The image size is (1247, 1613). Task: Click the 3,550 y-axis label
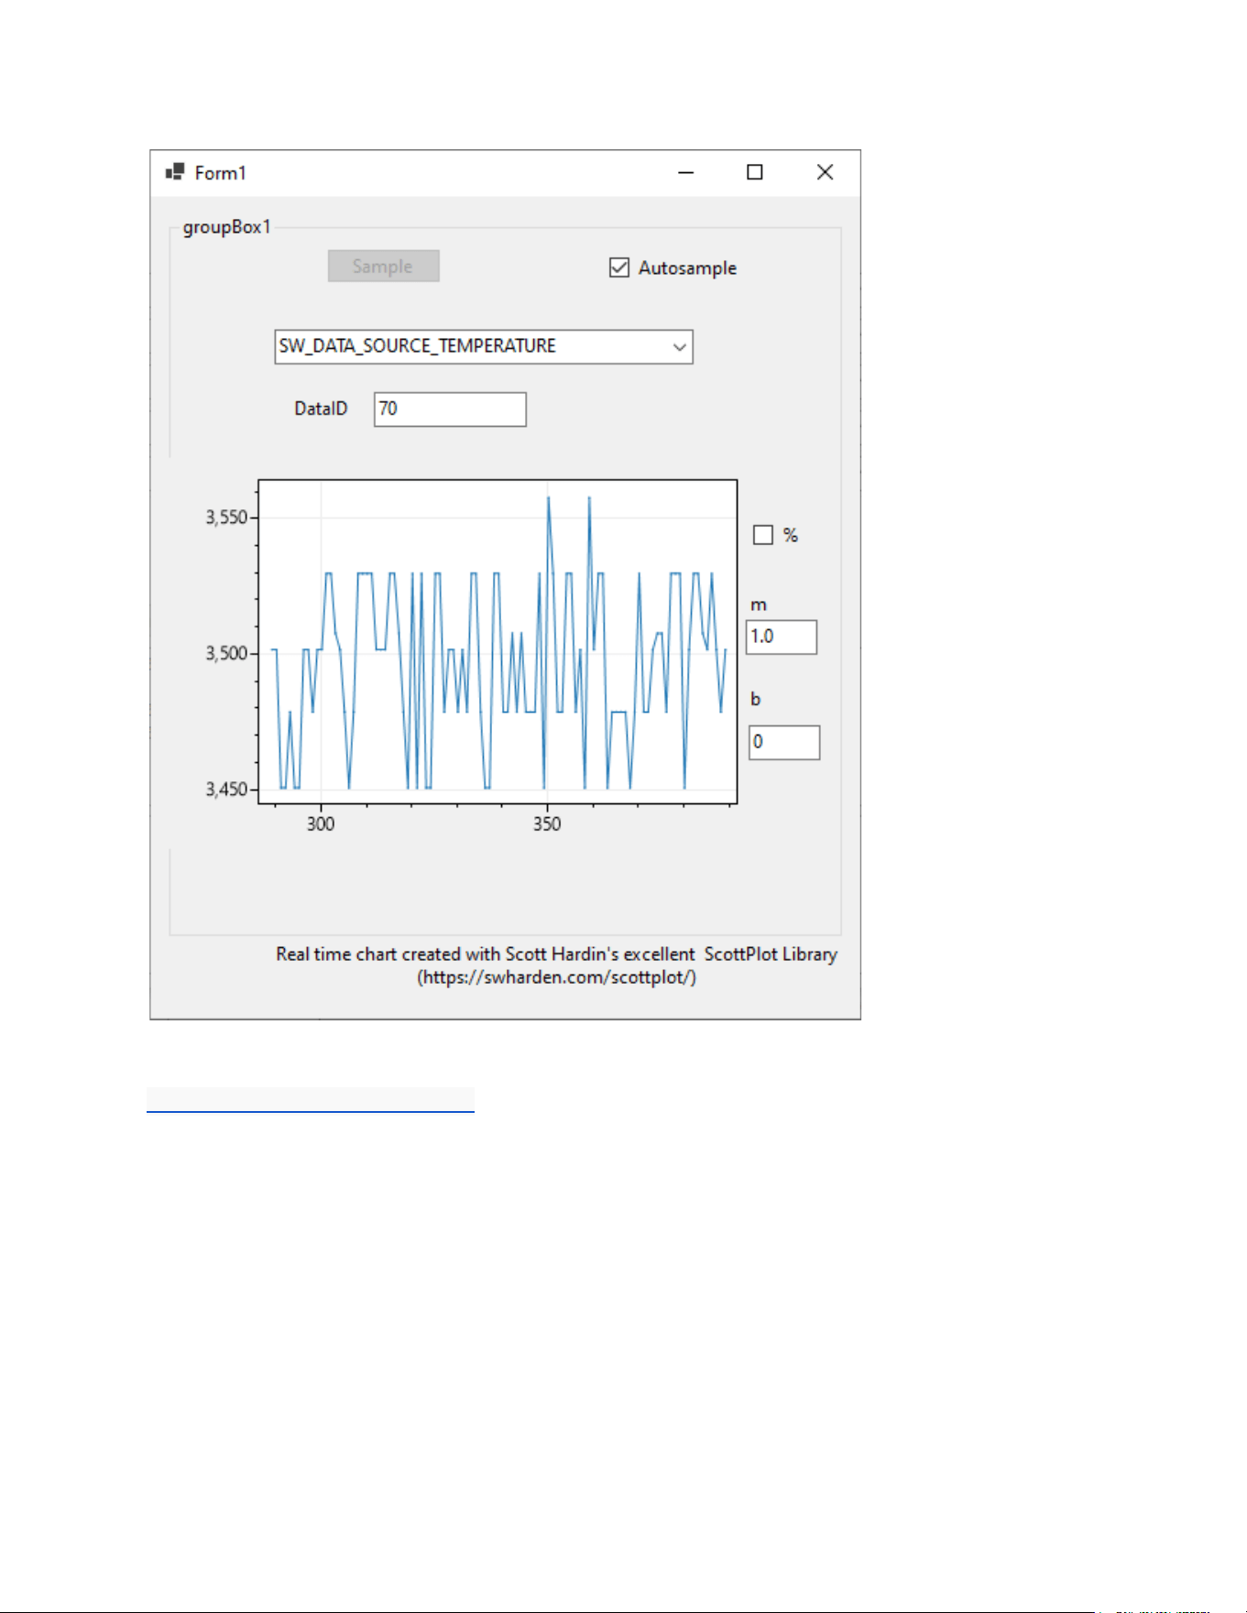226,518
